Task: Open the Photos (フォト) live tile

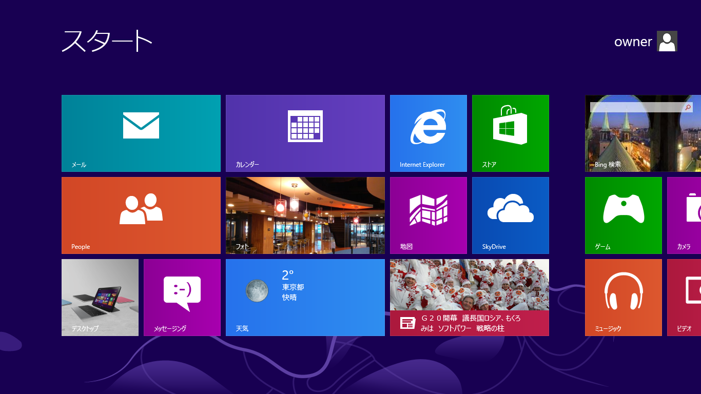Action: 305,215
